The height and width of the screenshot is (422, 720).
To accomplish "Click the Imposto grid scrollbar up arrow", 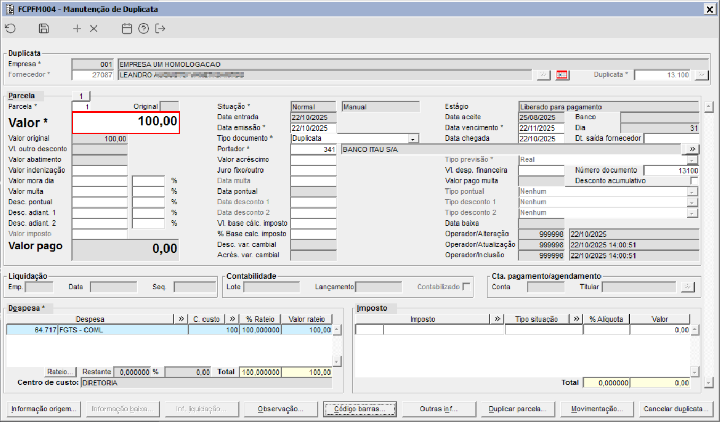I will pyautogui.click(x=694, y=330).
